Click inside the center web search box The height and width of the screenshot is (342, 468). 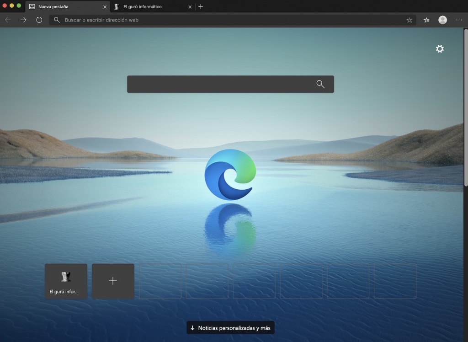(x=230, y=84)
